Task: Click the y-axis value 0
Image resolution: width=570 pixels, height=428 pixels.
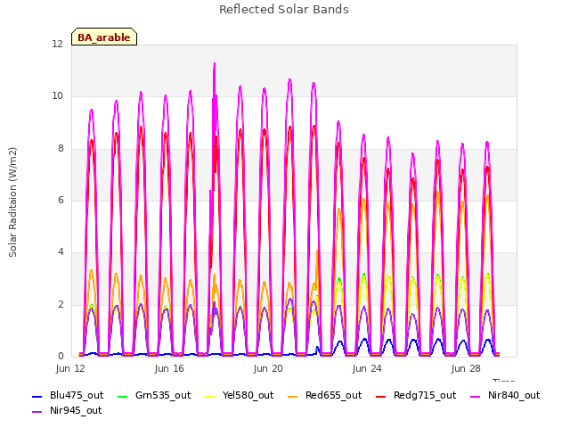Action: 61,356
